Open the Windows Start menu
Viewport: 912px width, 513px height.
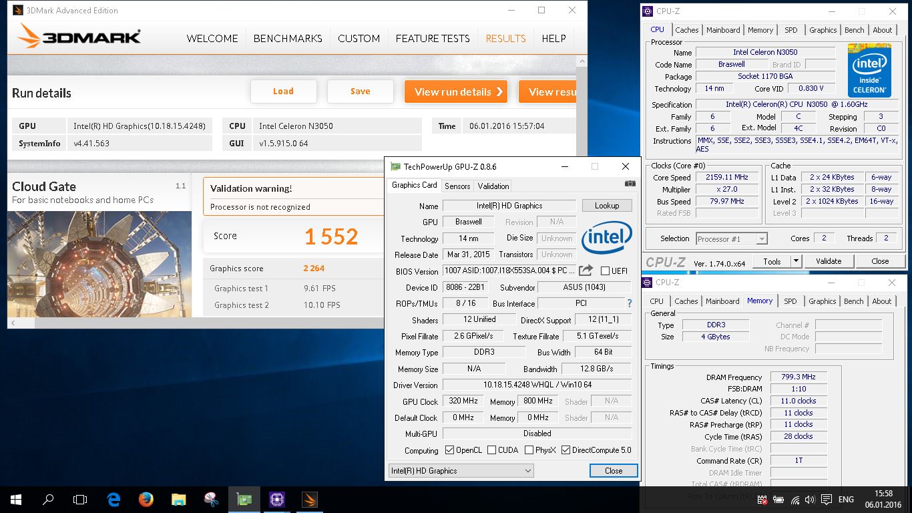point(15,499)
